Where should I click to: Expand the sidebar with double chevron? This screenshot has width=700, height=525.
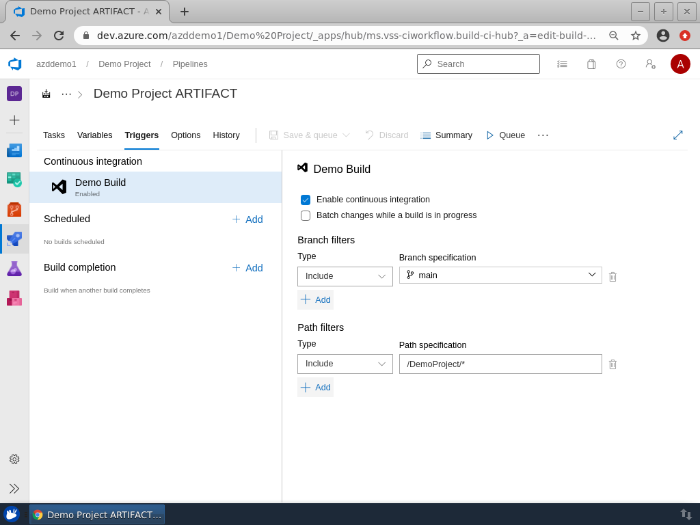(x=14, y=488)
